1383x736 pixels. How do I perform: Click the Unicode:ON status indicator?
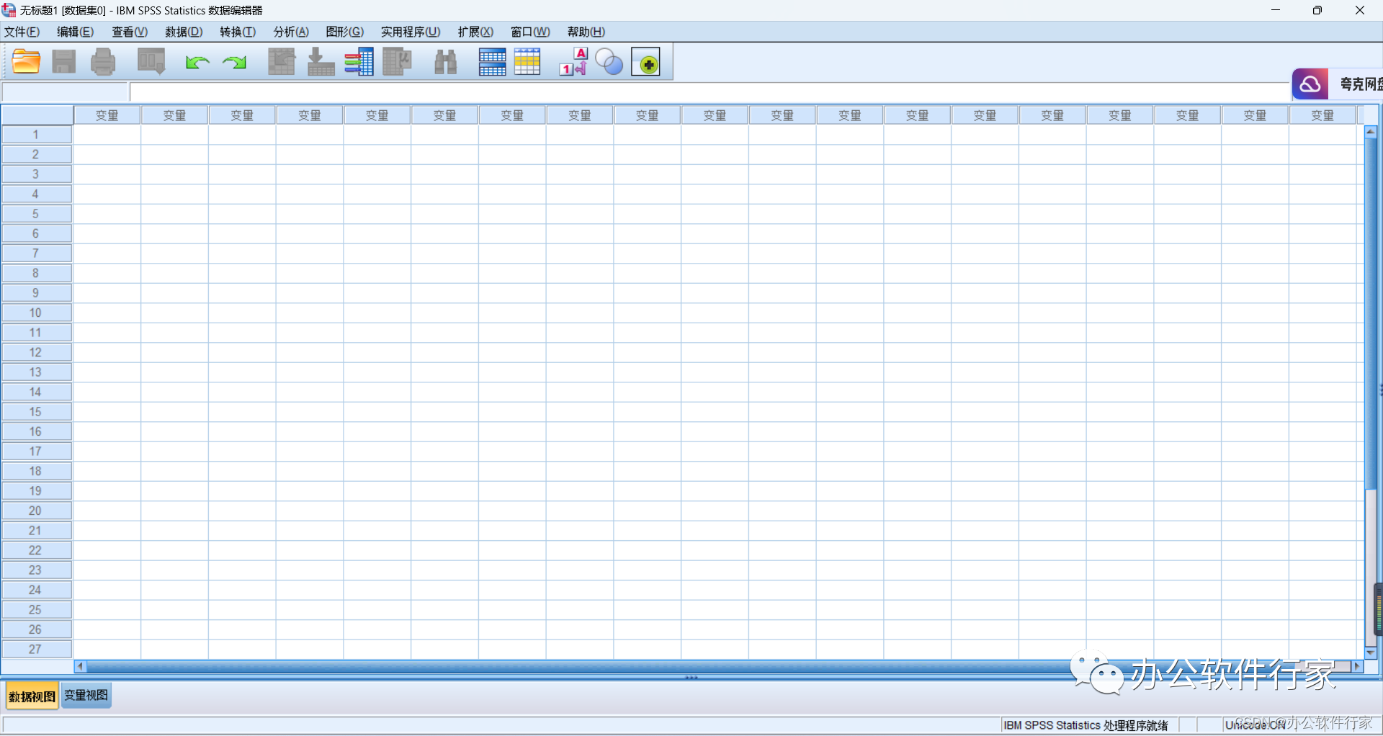(x=1255, y=725)
